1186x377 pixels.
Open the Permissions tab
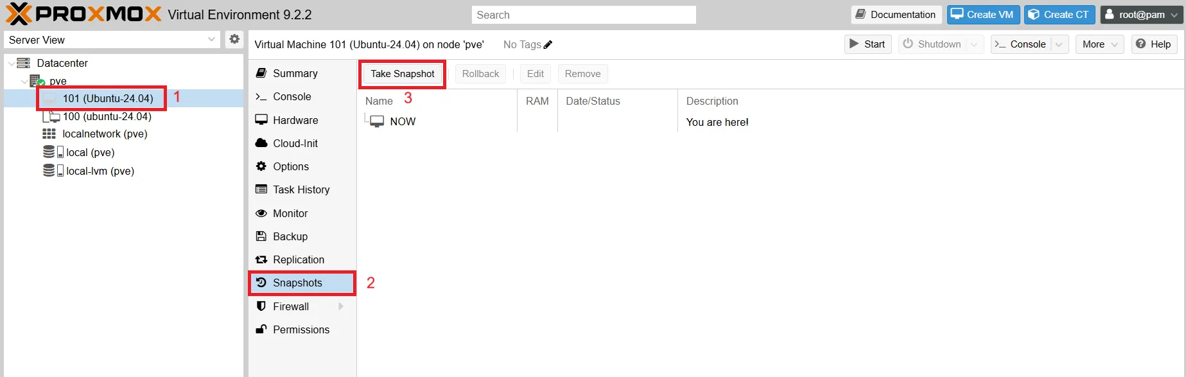302,329
